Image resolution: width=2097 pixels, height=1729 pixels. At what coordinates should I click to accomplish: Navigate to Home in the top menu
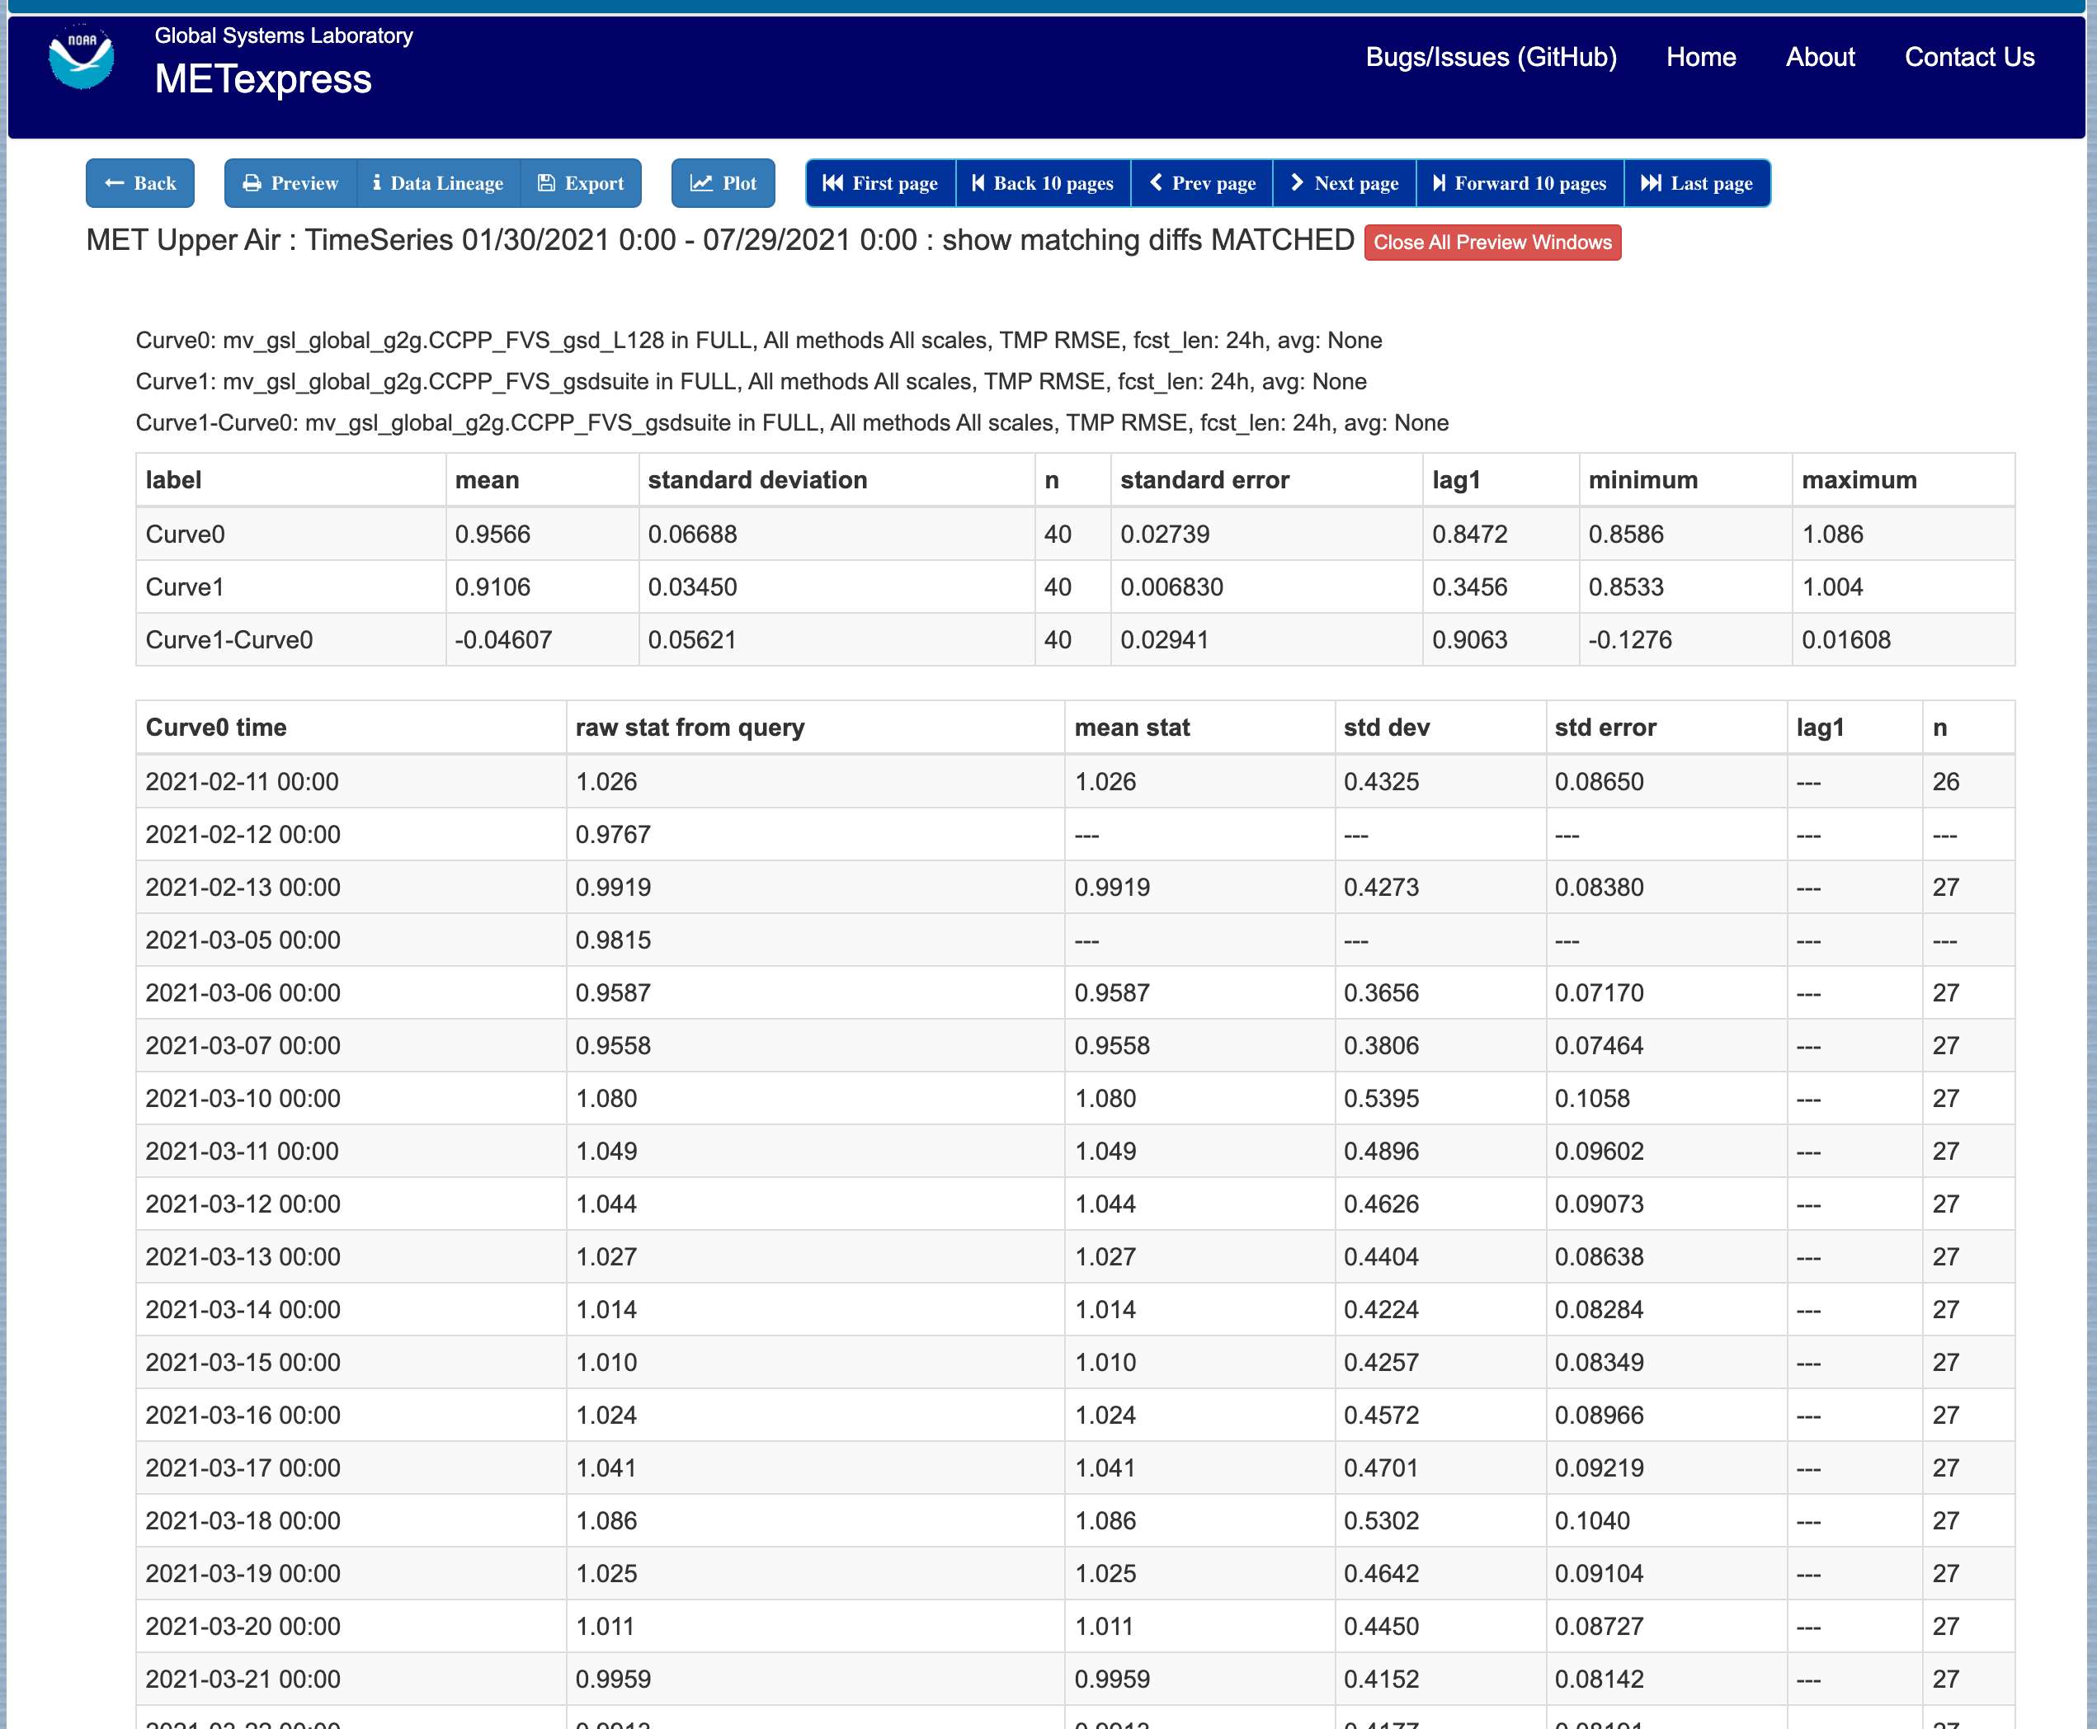click(x=1701, y=58)
